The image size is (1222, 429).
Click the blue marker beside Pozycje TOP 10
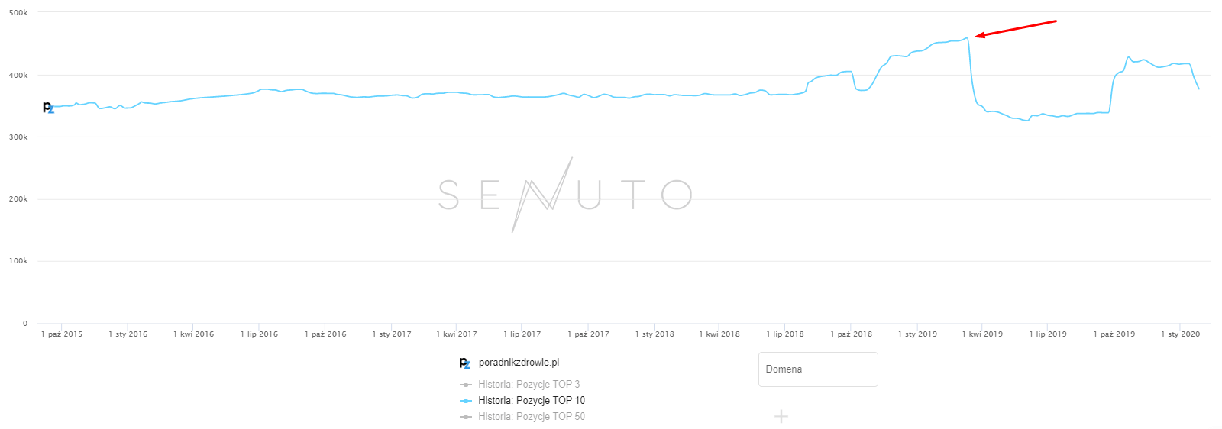(466, 401)
